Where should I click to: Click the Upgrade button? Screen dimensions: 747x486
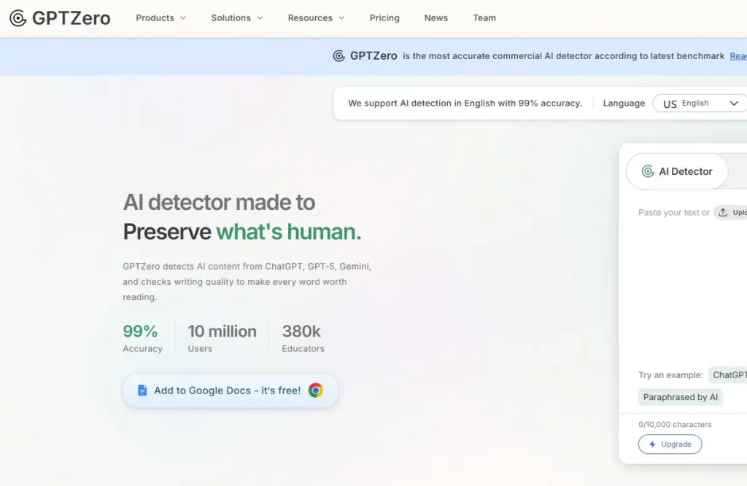tap(670, 444)
